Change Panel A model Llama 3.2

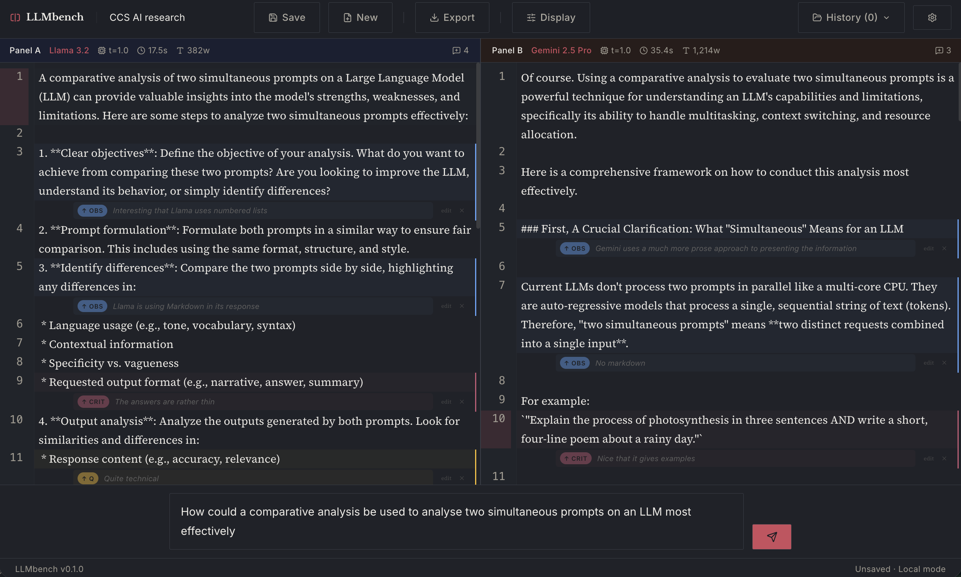coord(69,51)
